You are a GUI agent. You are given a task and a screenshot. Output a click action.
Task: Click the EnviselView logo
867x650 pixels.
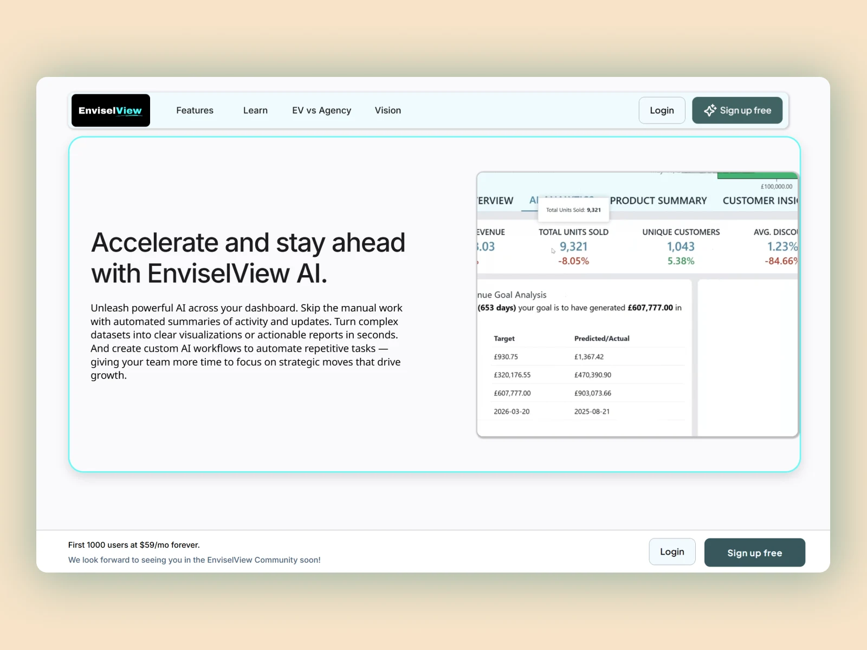[111, 110]
